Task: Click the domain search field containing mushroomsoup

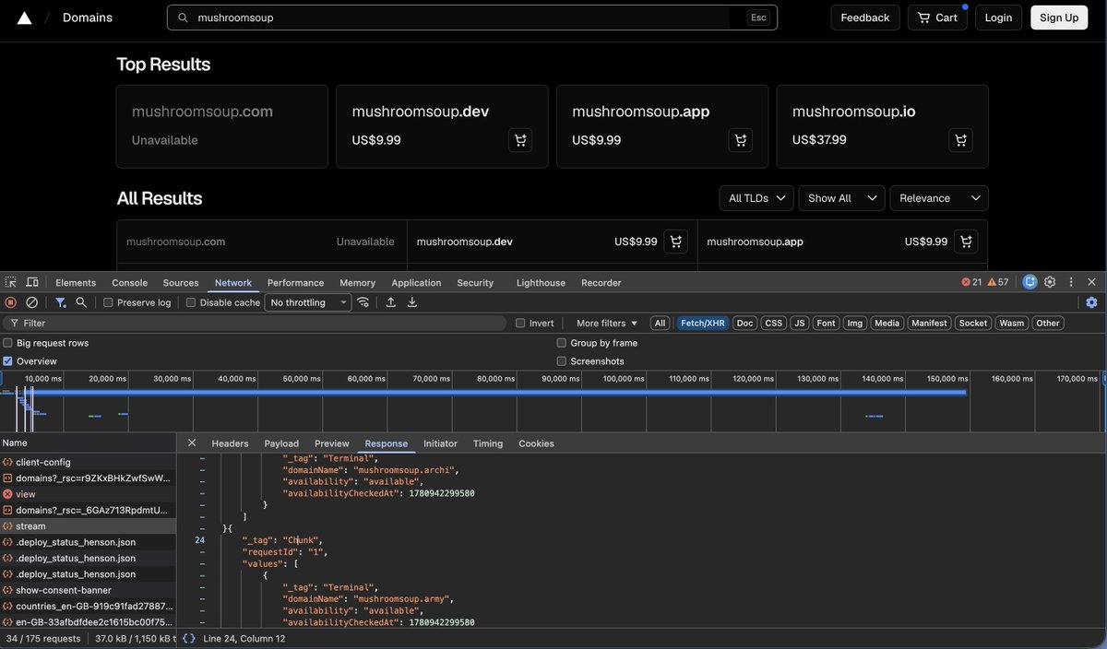Action: [472, 18]
